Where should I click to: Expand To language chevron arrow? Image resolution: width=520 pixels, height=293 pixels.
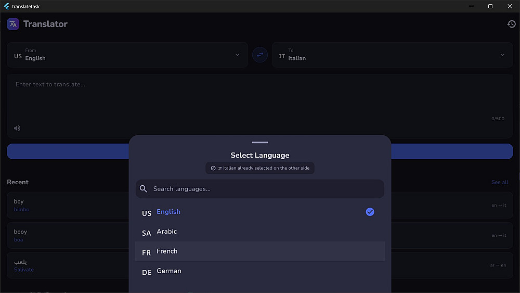point(502,55)
